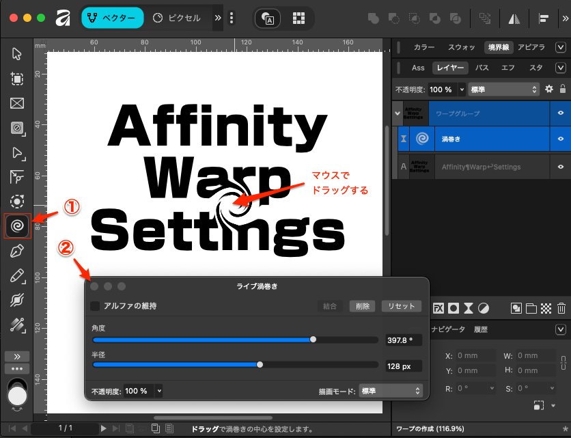This screenshot has width=571, height=438.
Task: Click the 角度 slider handle
Action: coord(313,340)
